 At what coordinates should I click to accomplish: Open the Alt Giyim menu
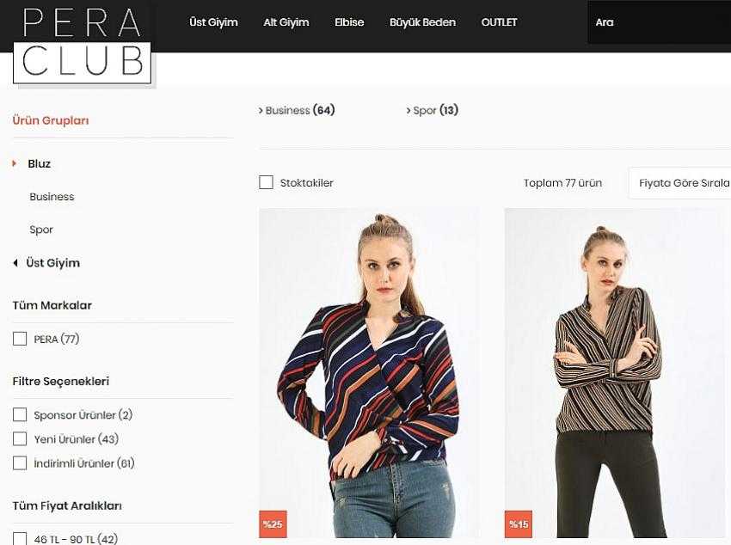[x=286, y=22]
